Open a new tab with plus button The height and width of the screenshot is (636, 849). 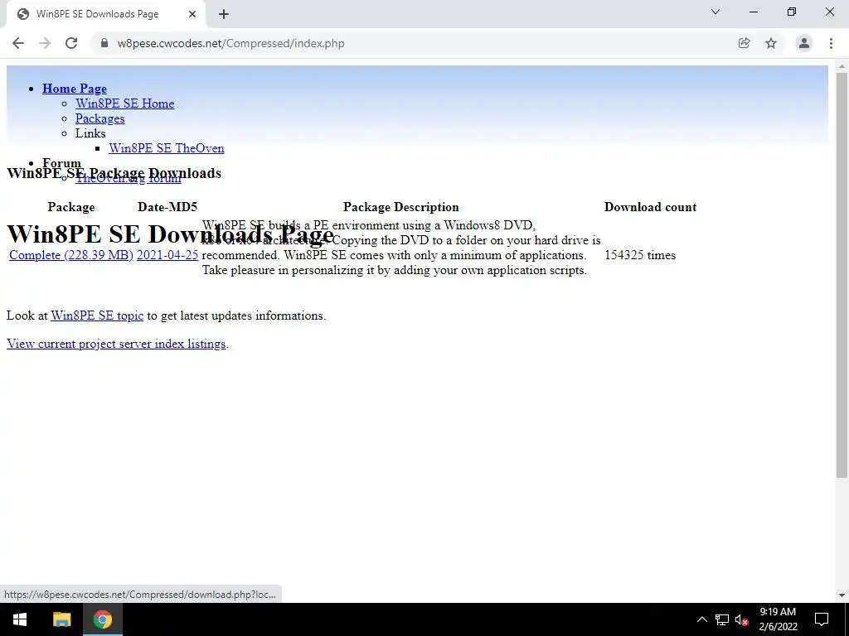click(x=224, y=15)
